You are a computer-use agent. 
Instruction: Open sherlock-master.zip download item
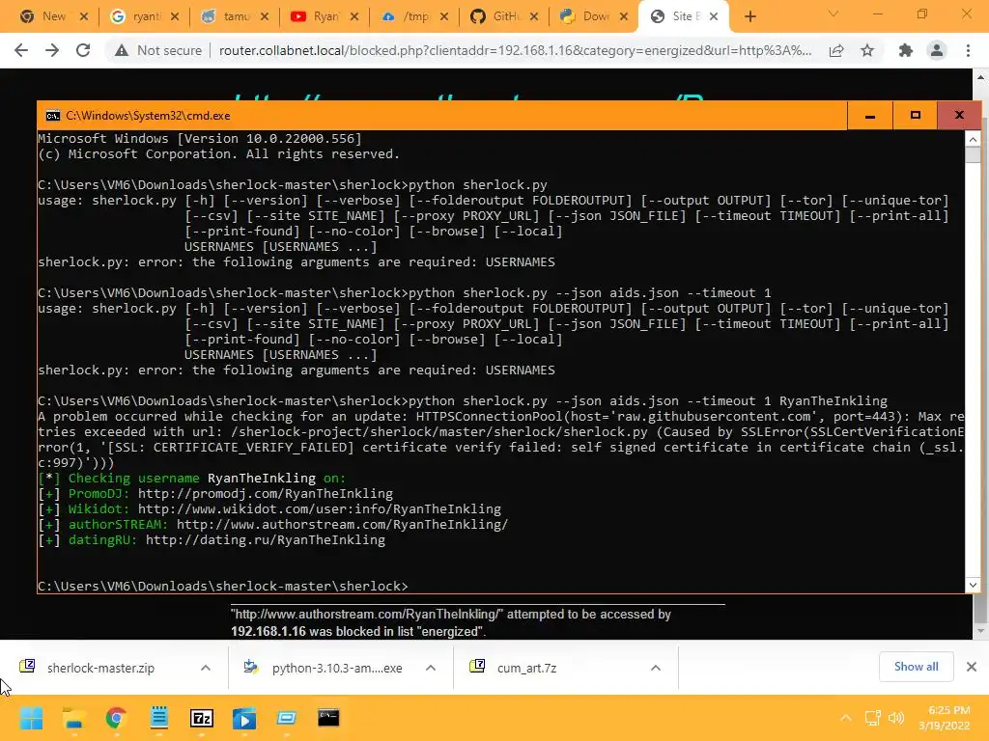100,668
